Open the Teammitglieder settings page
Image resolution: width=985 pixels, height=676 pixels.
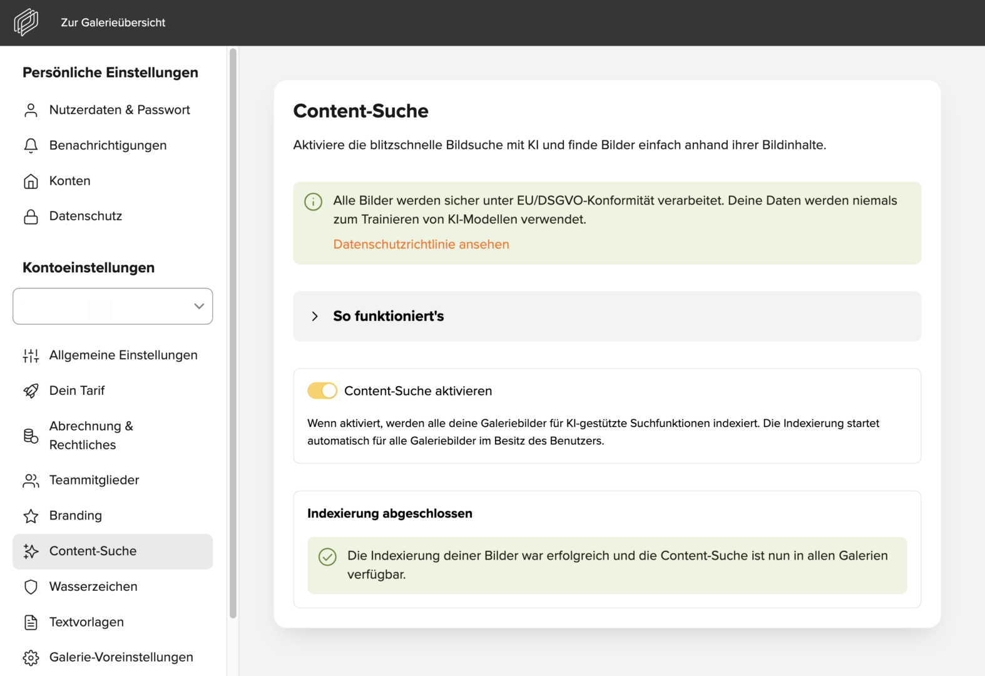94,480
